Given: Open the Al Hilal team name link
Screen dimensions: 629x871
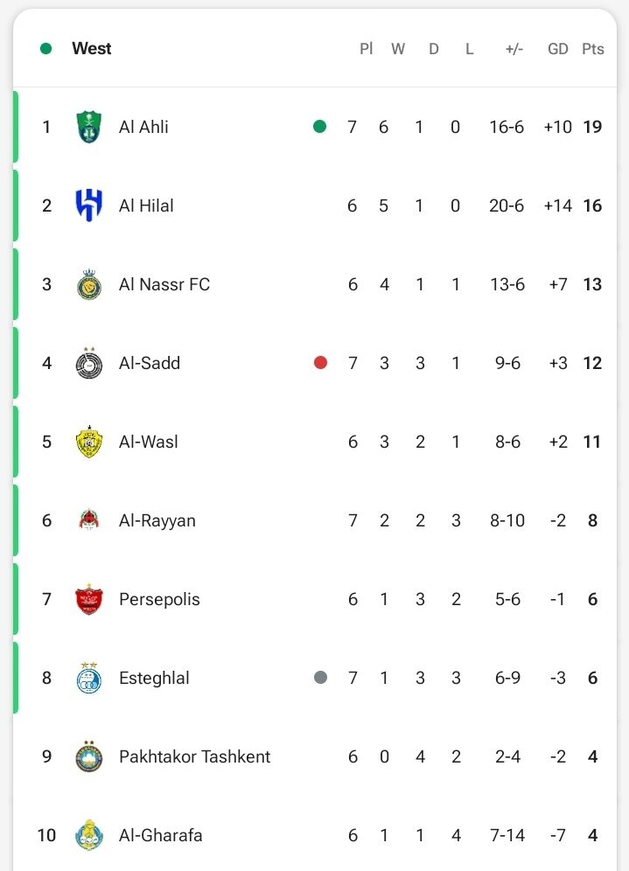Looking at the screenshot, I should [x=146, y=206].
